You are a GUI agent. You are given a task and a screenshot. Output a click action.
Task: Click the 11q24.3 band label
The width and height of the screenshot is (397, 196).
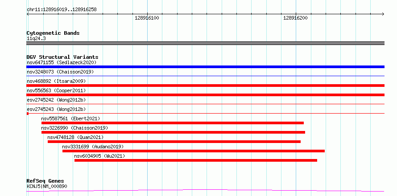(x=36, y=38)
